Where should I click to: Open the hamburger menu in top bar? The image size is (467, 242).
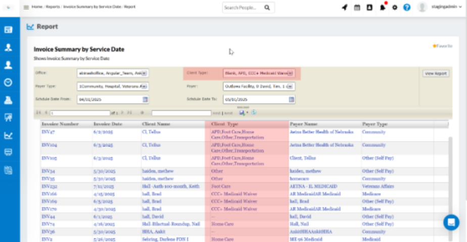click(x=26, y=8)
